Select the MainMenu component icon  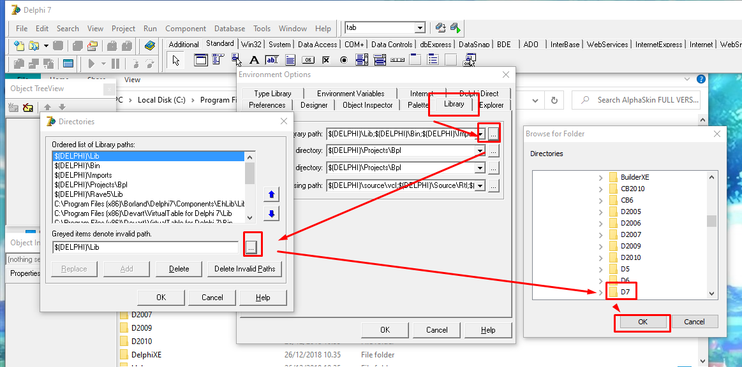[x=218, y=59]
